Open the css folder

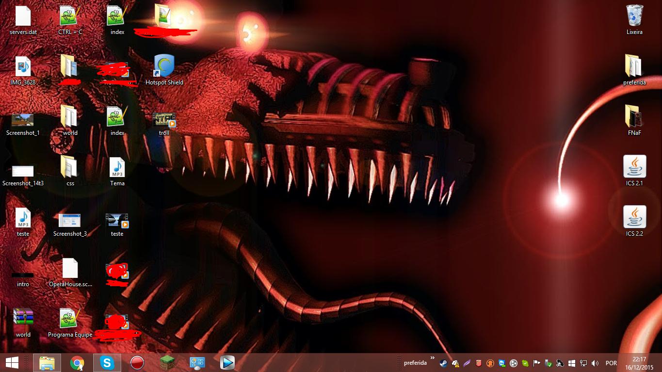pos(70,171)
